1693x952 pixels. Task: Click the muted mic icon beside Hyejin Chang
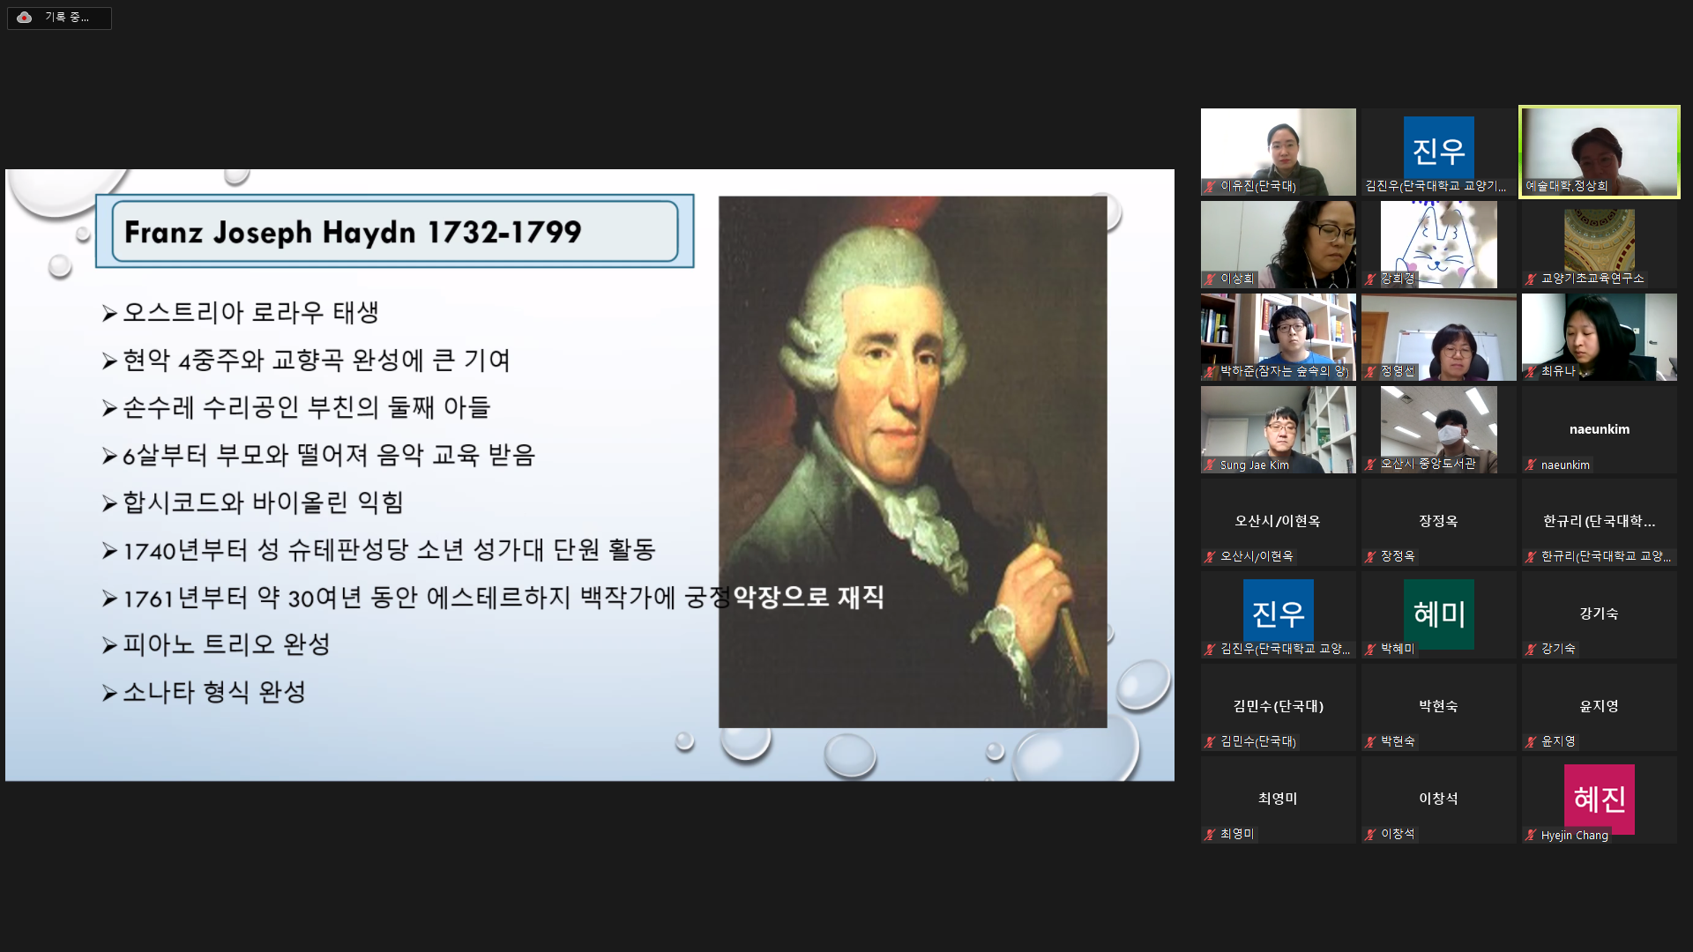[x=1531, y=835]
